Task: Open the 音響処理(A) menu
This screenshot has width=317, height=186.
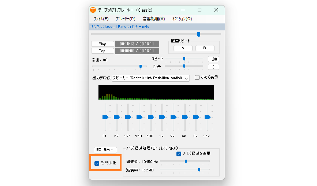Action: point(154,19)
